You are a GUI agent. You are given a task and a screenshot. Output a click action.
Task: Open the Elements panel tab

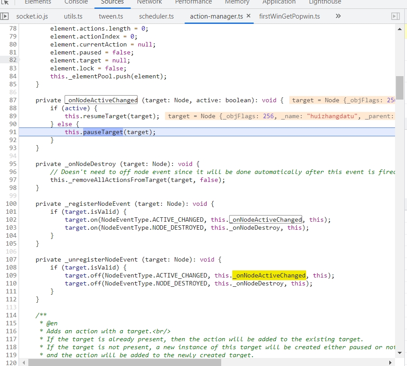pyautogui.click(x=38, y=2)
